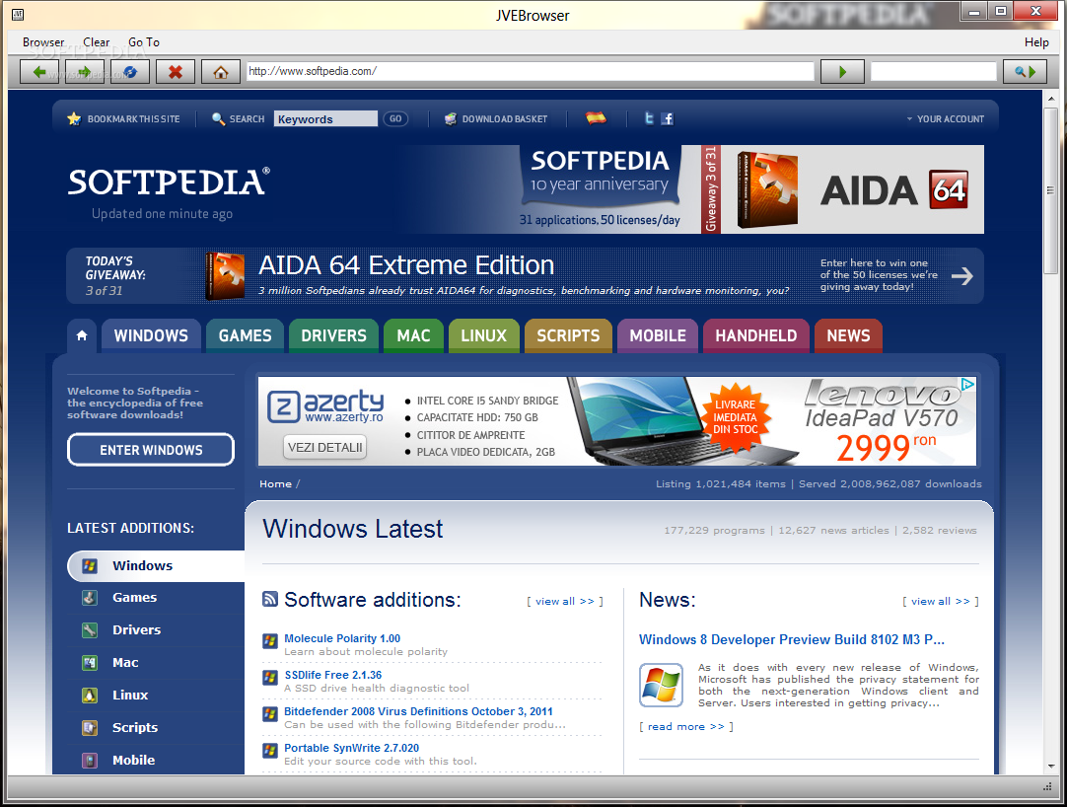Click view all next to Software additions
The height and width of the screenshot is (807, 1067).
[x=565, y=602]
